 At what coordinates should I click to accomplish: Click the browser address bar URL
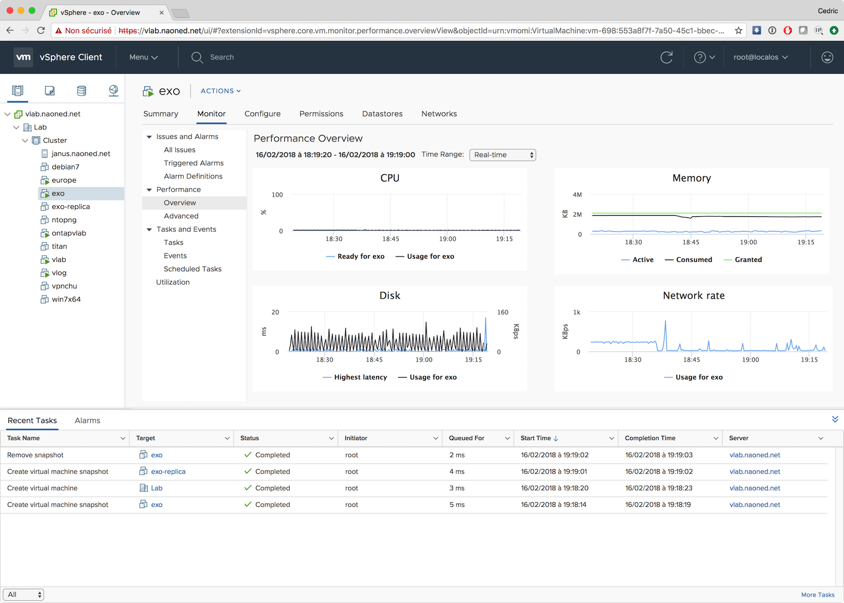421,31
